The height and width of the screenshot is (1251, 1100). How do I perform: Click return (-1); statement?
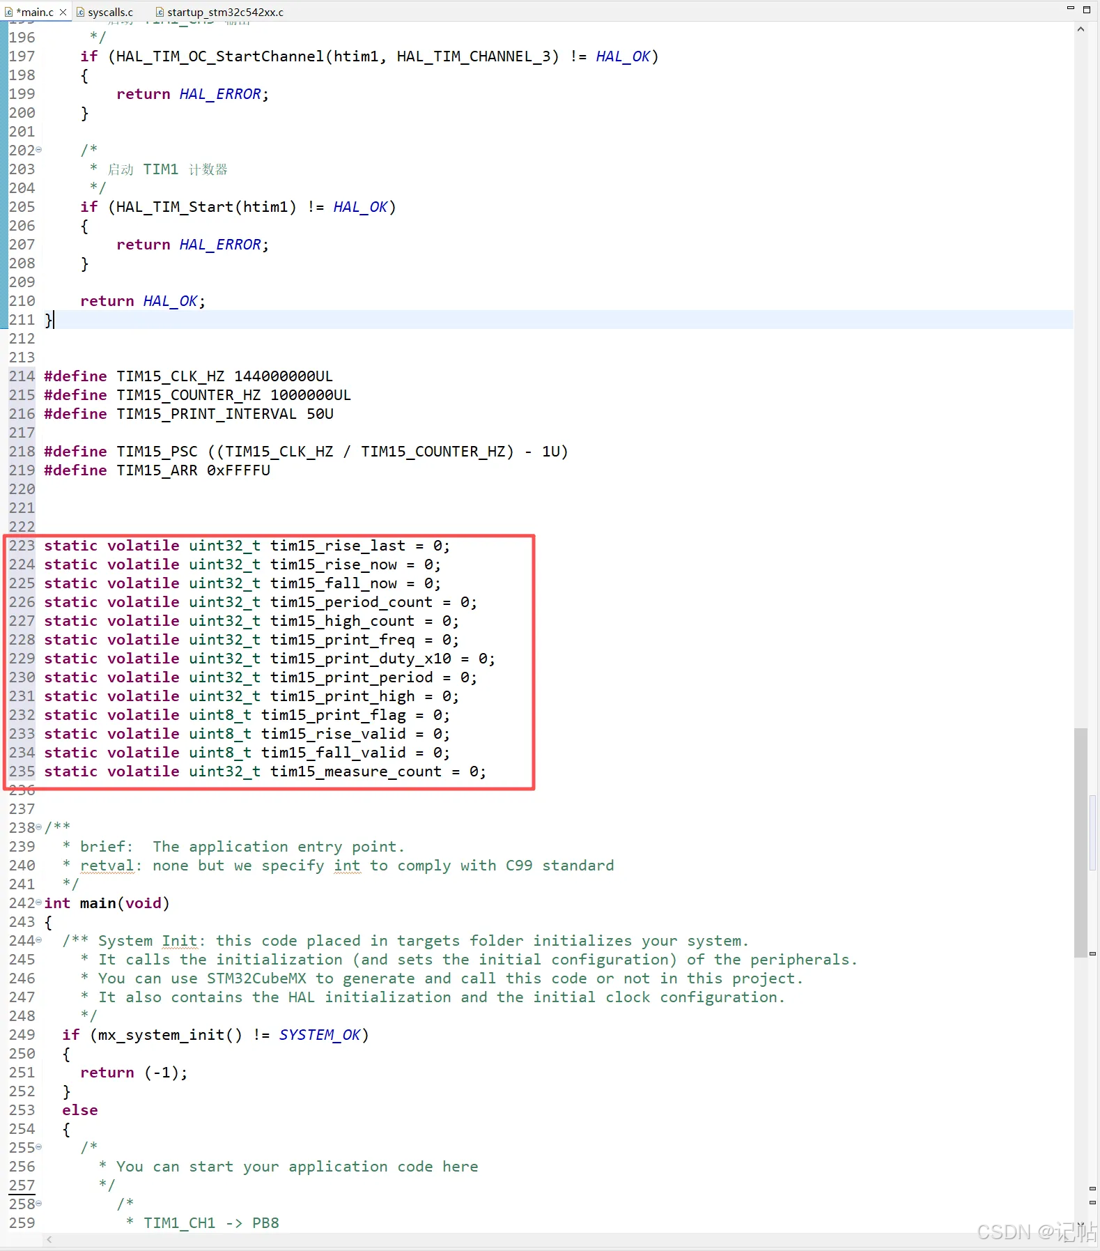134,1073
